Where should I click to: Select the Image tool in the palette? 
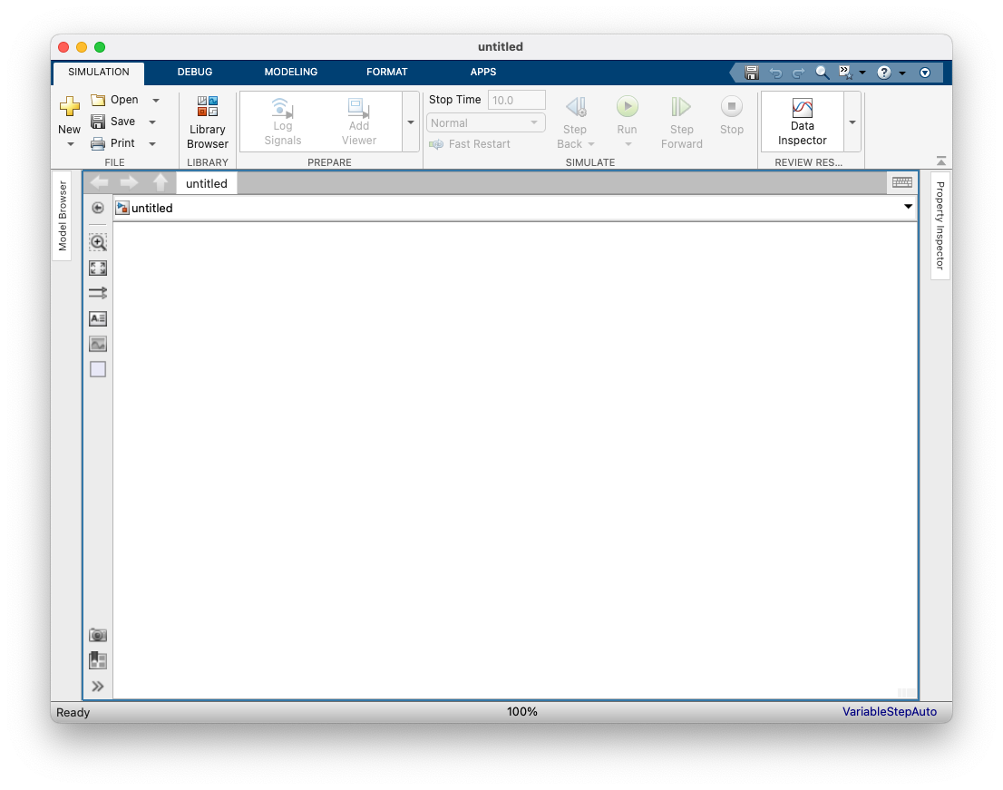(98, 344)
